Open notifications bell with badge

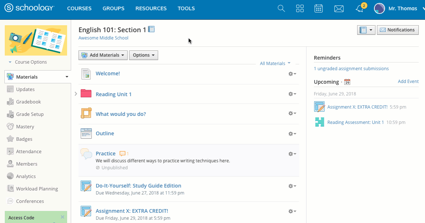pyautogui.click(x=360, y=8)
